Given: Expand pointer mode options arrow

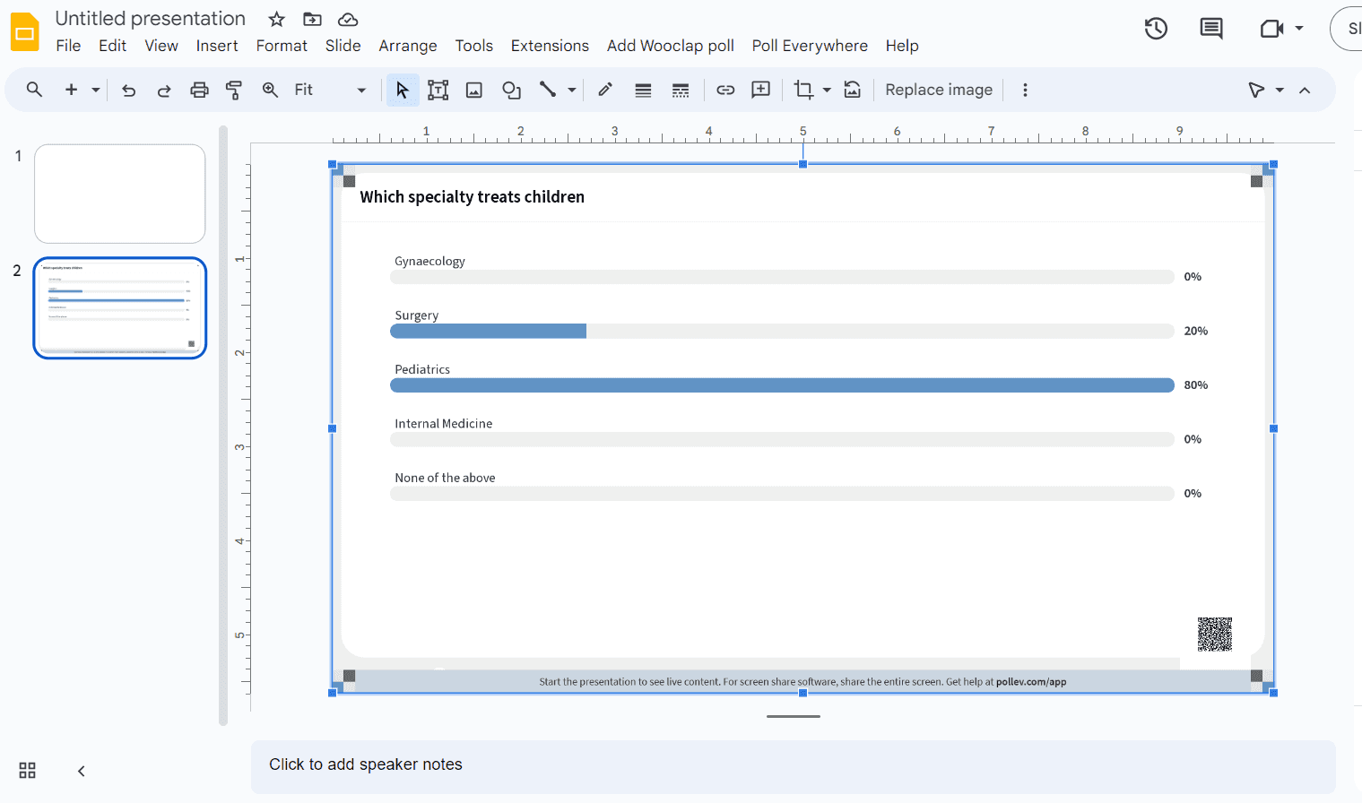Looking at the screenshot, I should click(x=1280, y=90).
